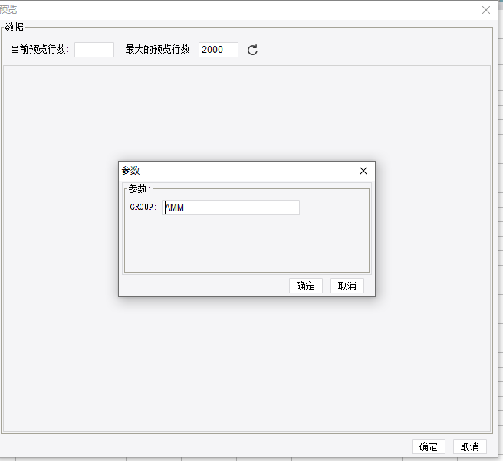Click the 最大的预览行数 label
The width and height of the screenshot is (503, 461).
[x=159, y=49]
